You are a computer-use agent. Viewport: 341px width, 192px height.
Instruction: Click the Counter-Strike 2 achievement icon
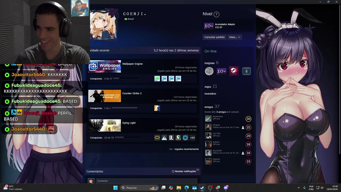tap(157, 108)
